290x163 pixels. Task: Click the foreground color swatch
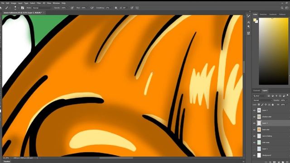tap(255, 20)
